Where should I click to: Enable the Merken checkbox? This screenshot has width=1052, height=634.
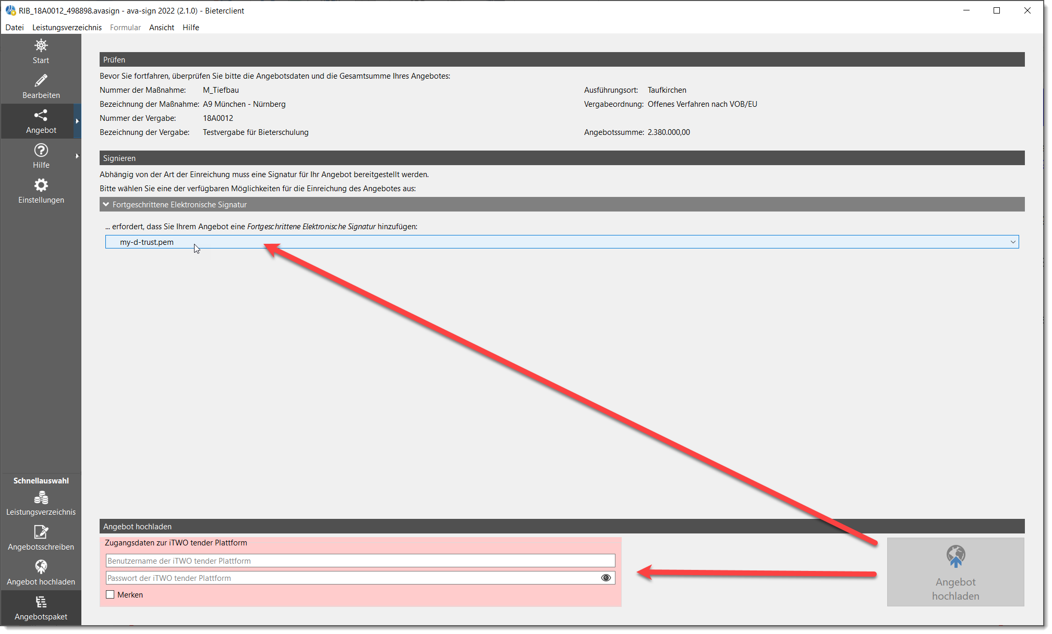(110, 594)
